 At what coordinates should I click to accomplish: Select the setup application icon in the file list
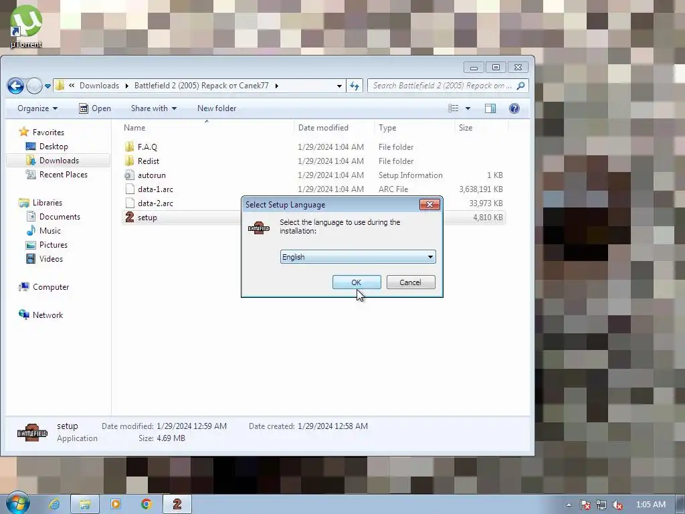click(x=129, y=218)
